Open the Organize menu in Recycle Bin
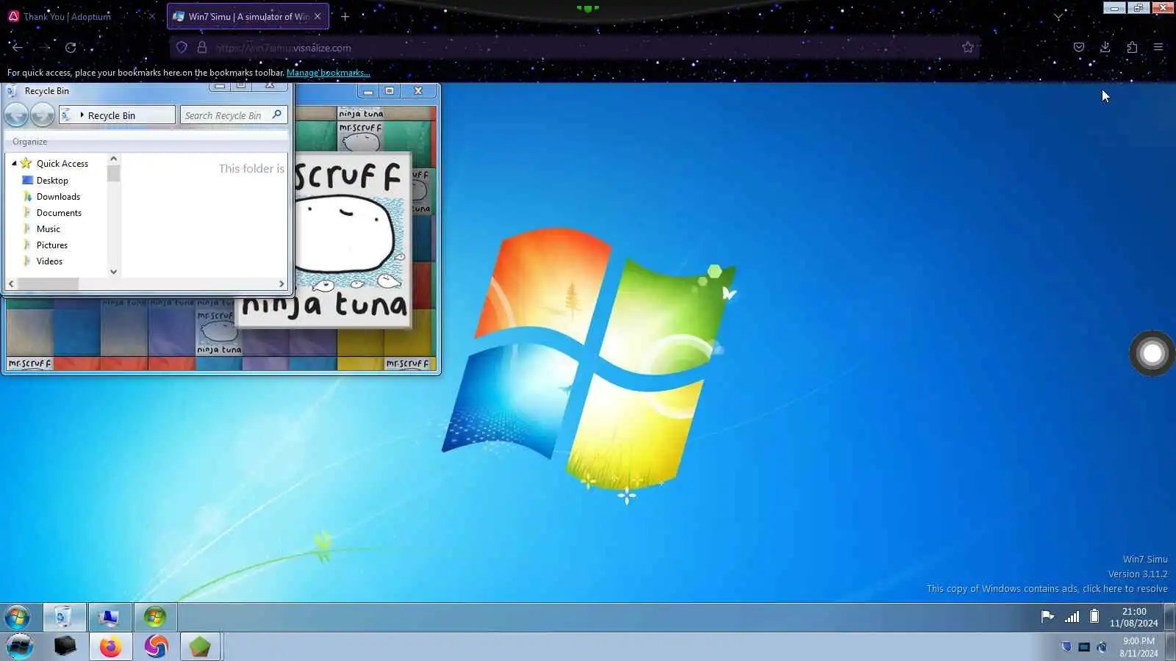 coord(29,142)
